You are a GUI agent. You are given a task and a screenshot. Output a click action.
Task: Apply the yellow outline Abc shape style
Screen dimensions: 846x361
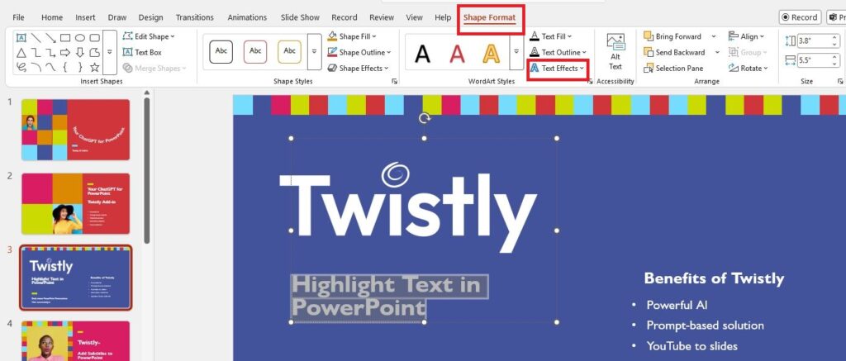point(290,51)
